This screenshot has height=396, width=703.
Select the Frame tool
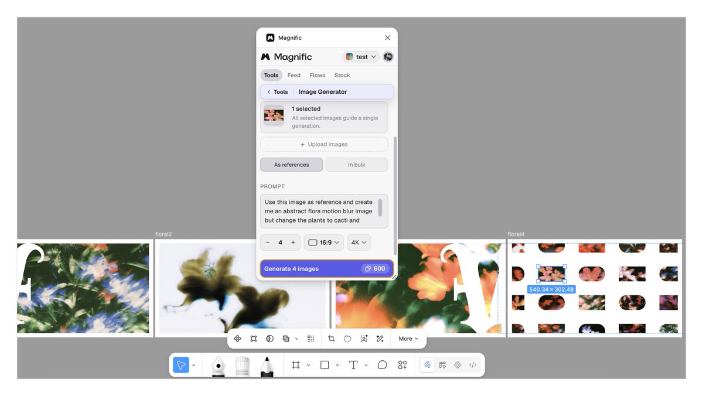[296, 365]
